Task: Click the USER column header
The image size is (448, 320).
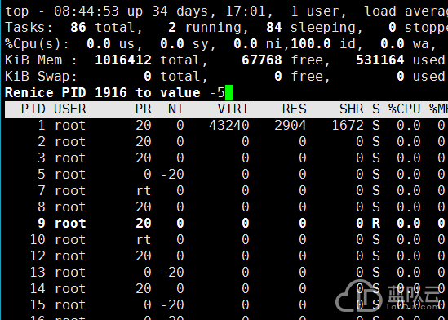Action: 70,109
